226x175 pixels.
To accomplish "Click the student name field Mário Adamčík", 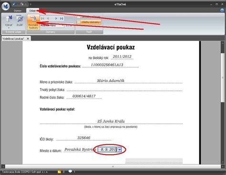I will (x=129, y=81).
